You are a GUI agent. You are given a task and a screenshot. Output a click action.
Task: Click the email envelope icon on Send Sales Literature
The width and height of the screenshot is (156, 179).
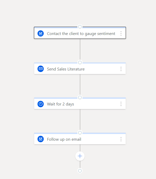pos(41,69)
